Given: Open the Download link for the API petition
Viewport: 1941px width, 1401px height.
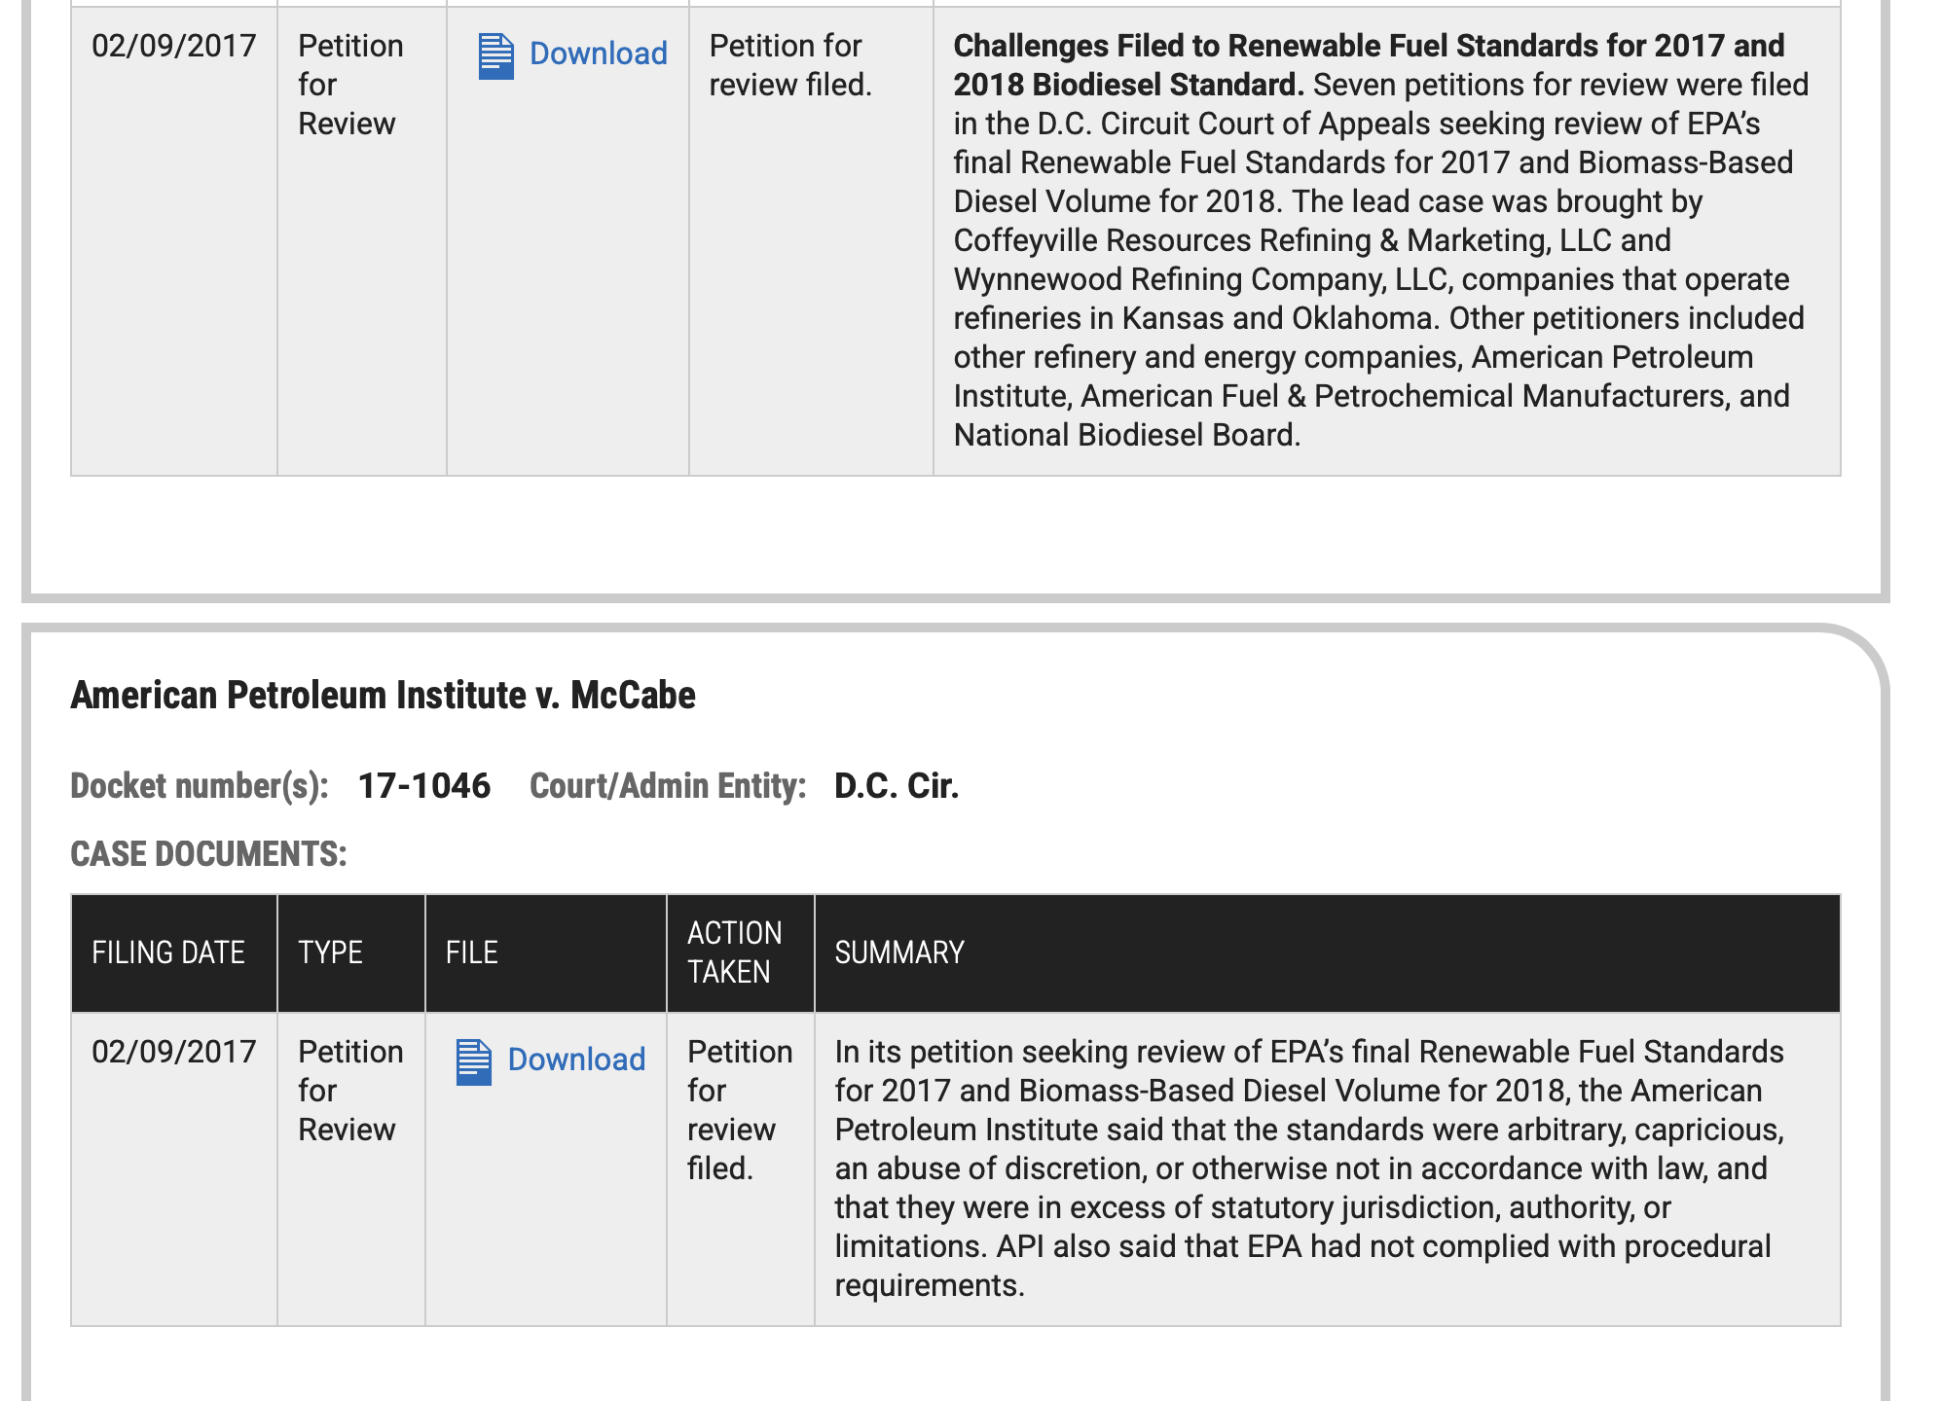Looking at the screenshot, I should [x=576, y=1060].
